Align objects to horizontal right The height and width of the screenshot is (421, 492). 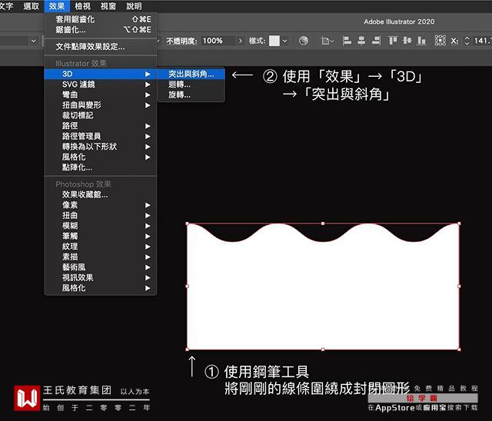[376, 41]
